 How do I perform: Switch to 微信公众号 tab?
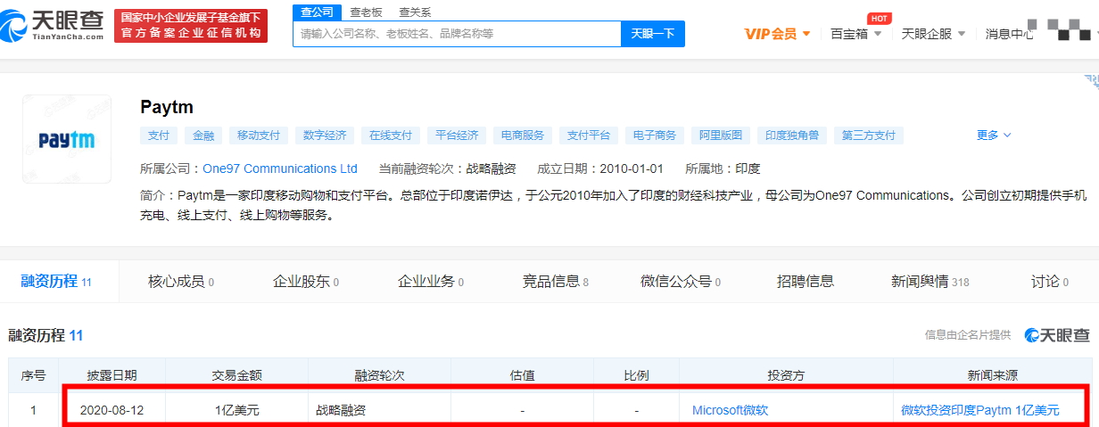coord(681,282)
